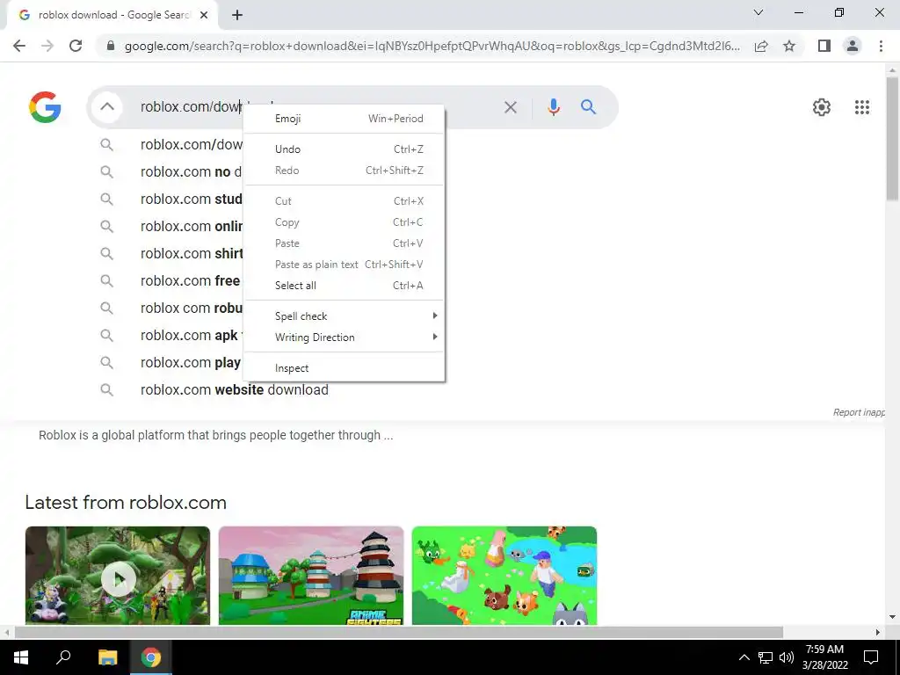900x675 pixels.
Task: Select the first roblox.com/dow suggestion
Action: (x=192, y=145)
